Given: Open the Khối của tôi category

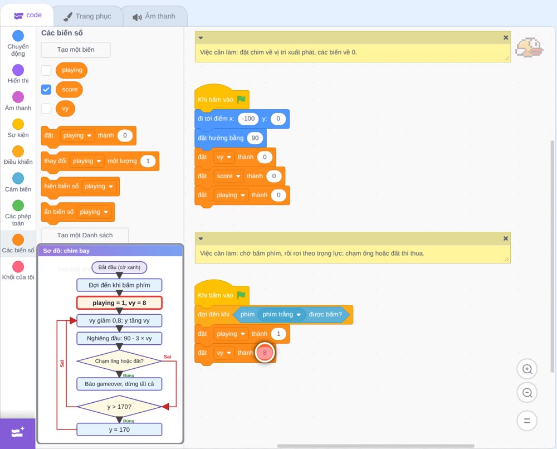Looking at the screenshot, I should (x=18, y=267).
